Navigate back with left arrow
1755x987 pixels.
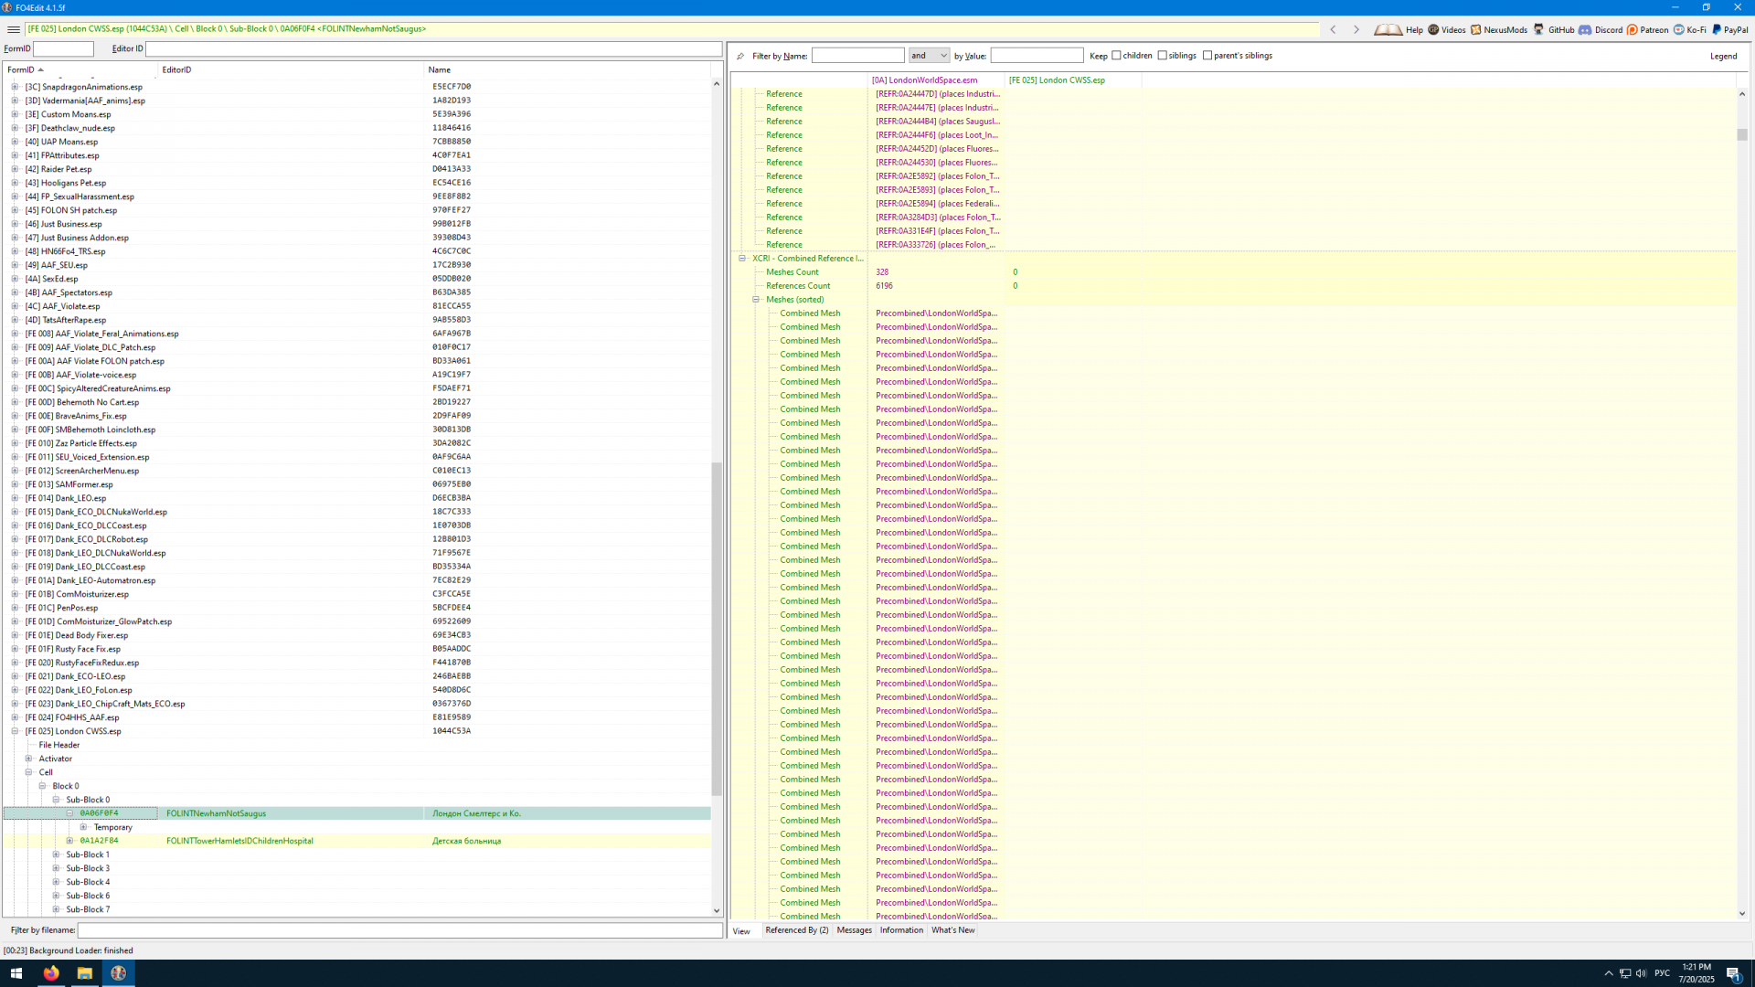coord(1333,29)
